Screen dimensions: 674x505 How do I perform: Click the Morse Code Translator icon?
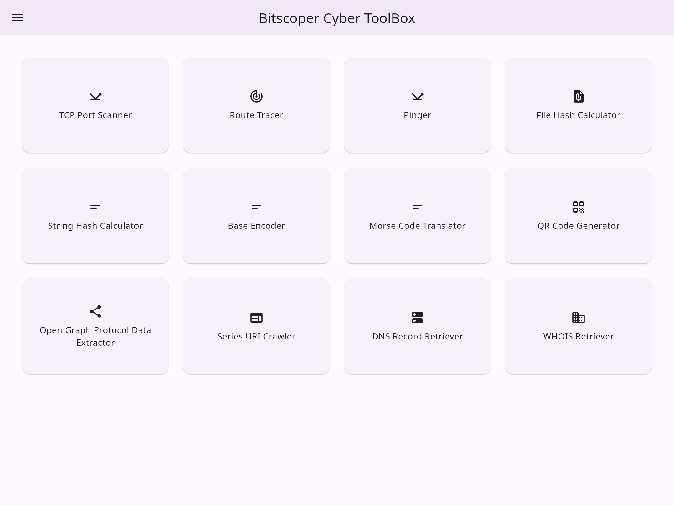pyautogui.click(x=418, y=207)
